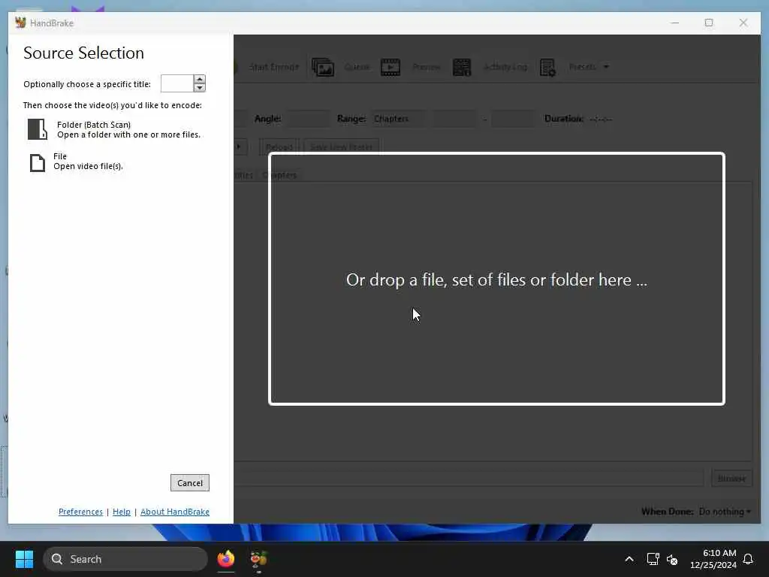Increase the specific title number

[x=199, y=79]
